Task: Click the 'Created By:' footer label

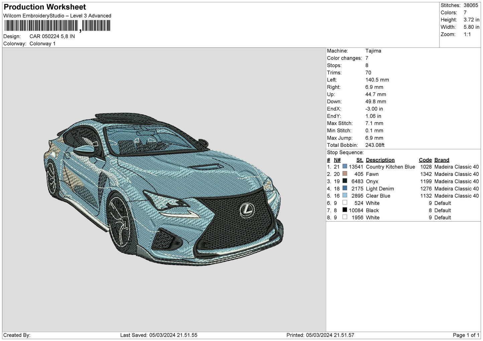Action: pyautogui.click(x=17, y=335)
